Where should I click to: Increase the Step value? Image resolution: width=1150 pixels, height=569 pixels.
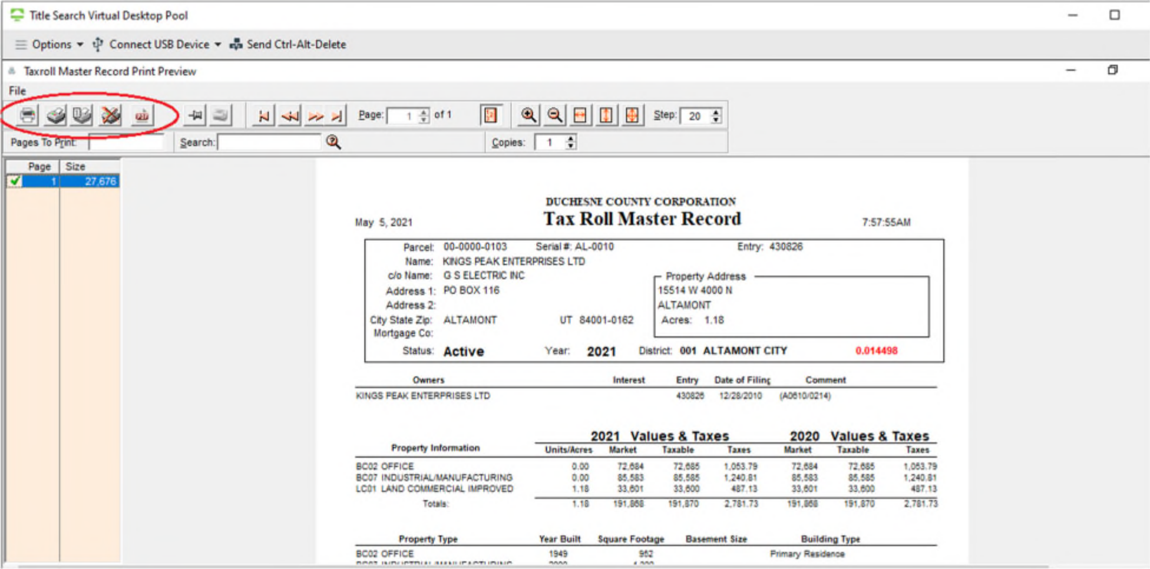pos(716,111)
